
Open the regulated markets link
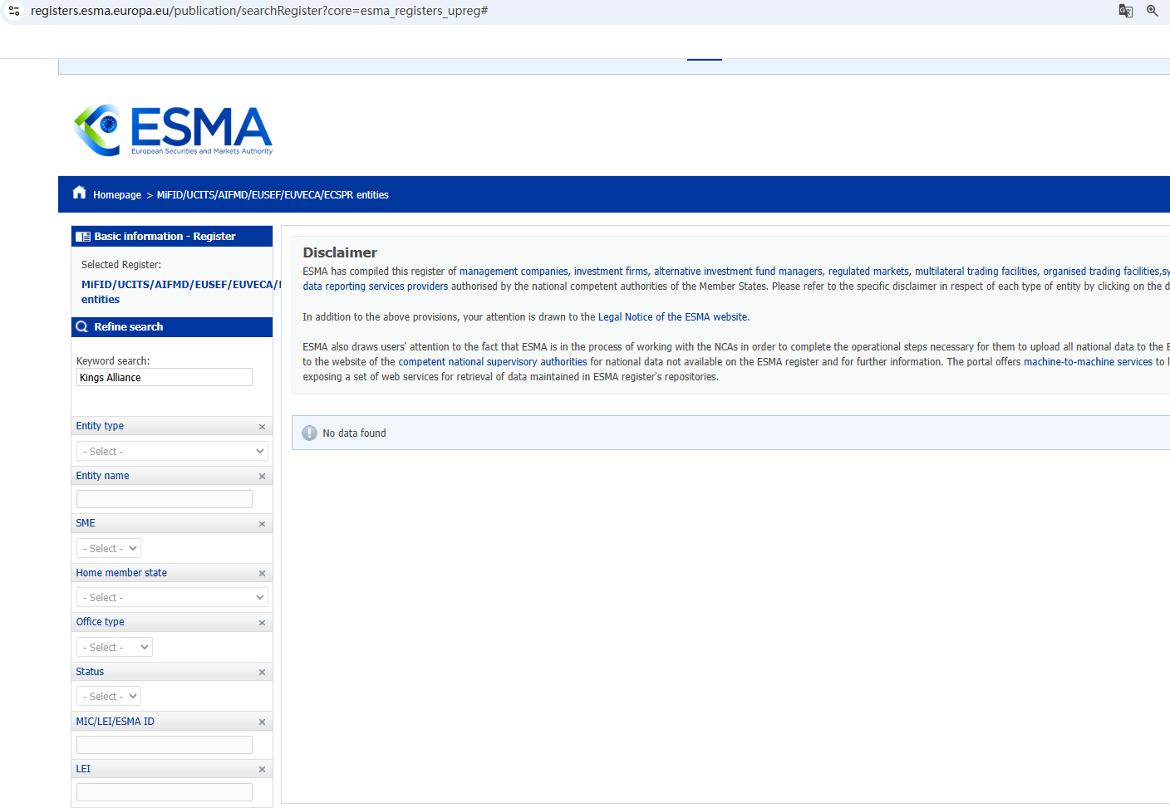tap(868, 272)
